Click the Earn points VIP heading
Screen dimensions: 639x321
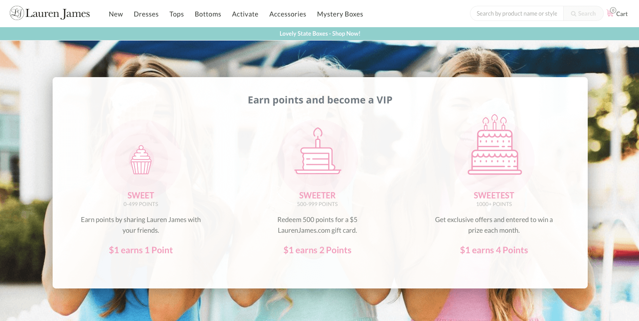320,100
